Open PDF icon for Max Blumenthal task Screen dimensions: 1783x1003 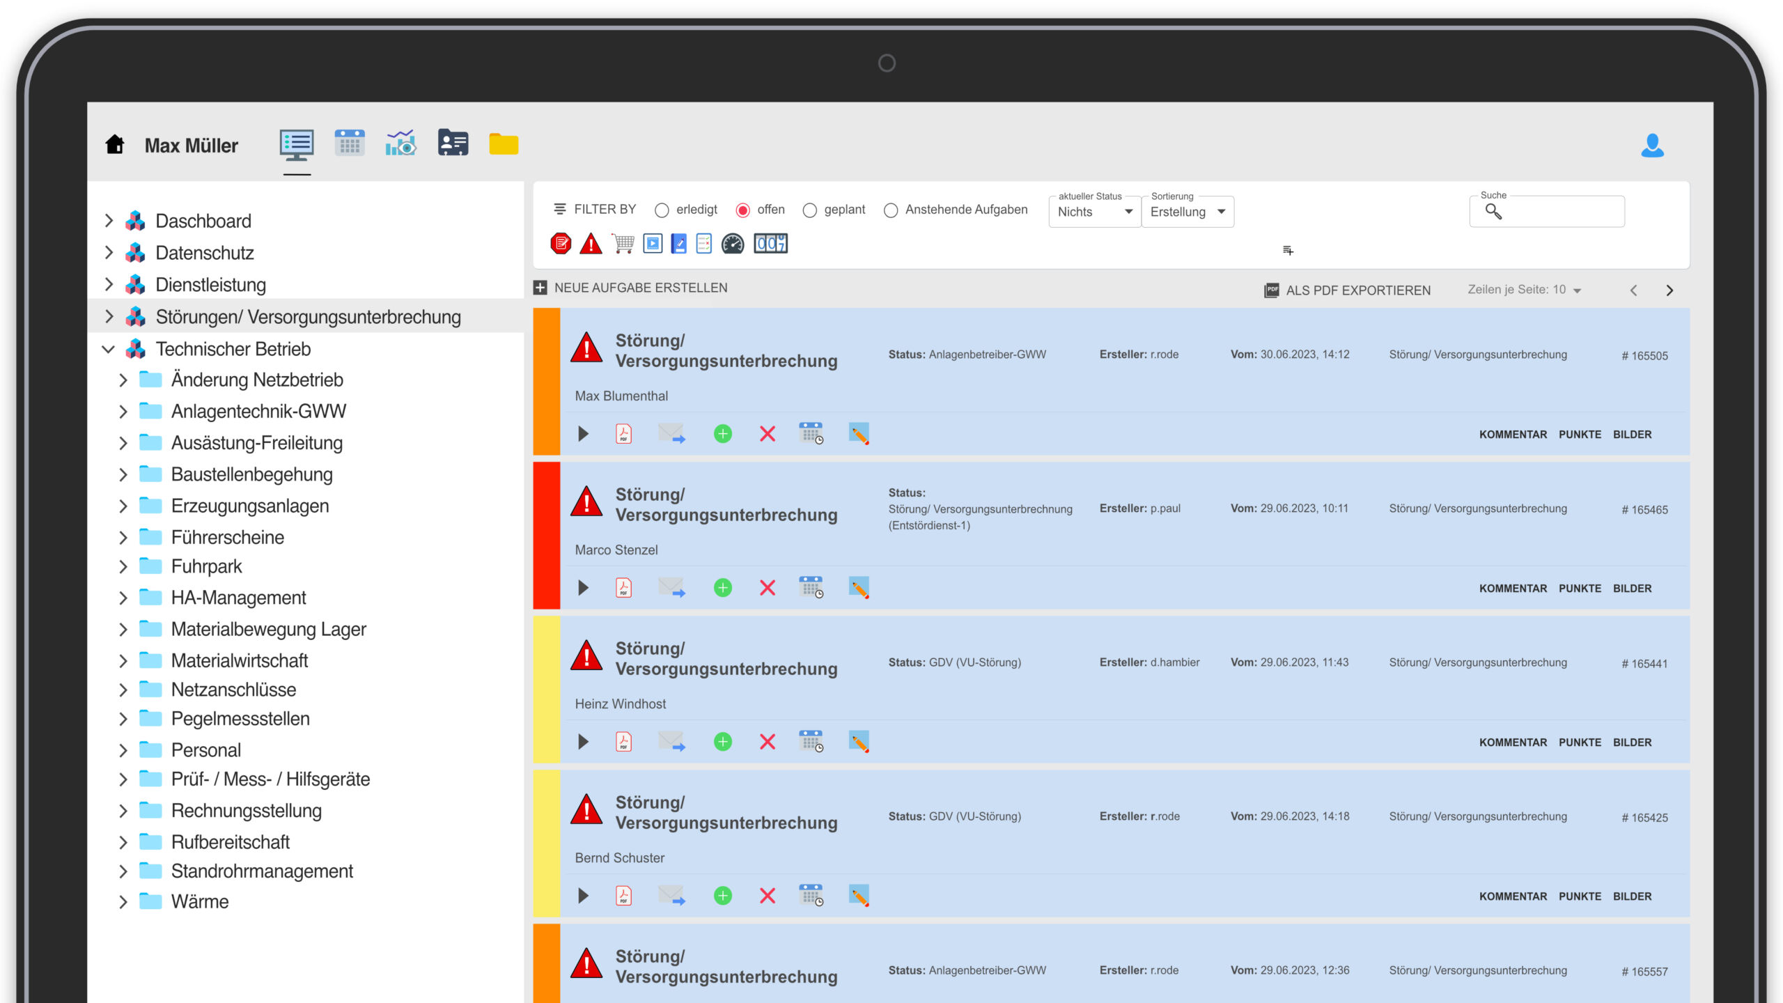[624, 434]
